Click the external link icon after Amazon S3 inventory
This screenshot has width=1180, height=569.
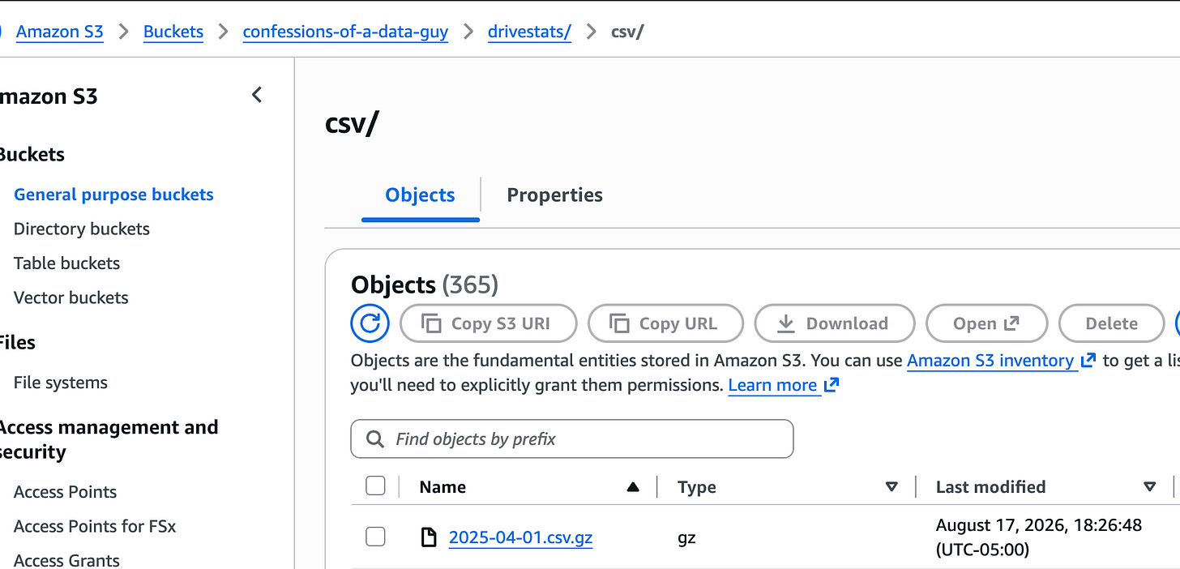[x=1088, y=360]
